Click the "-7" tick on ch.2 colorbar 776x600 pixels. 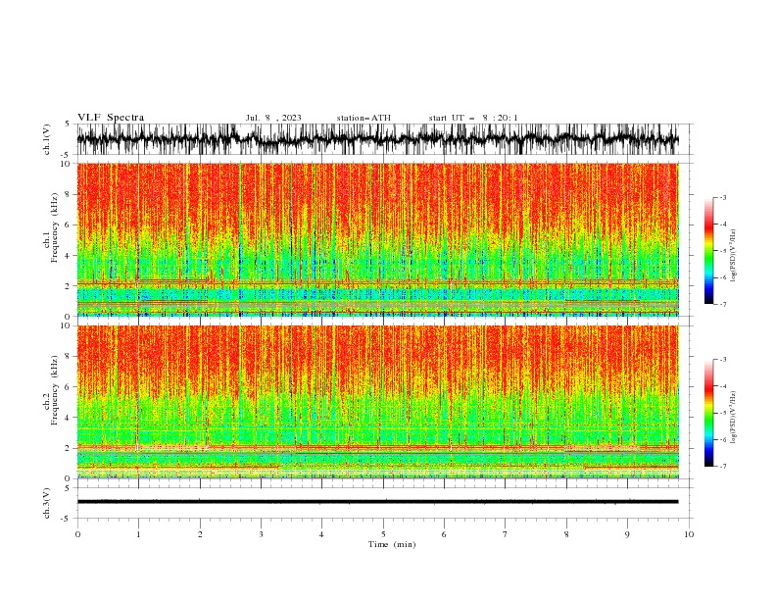click(x=723, y=467)
